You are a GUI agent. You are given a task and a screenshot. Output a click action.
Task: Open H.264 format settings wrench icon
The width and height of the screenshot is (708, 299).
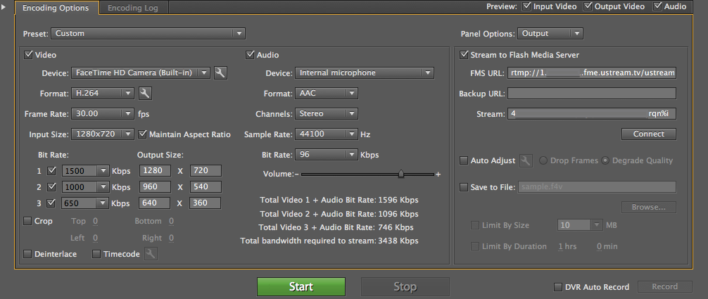tap(145, 94)
